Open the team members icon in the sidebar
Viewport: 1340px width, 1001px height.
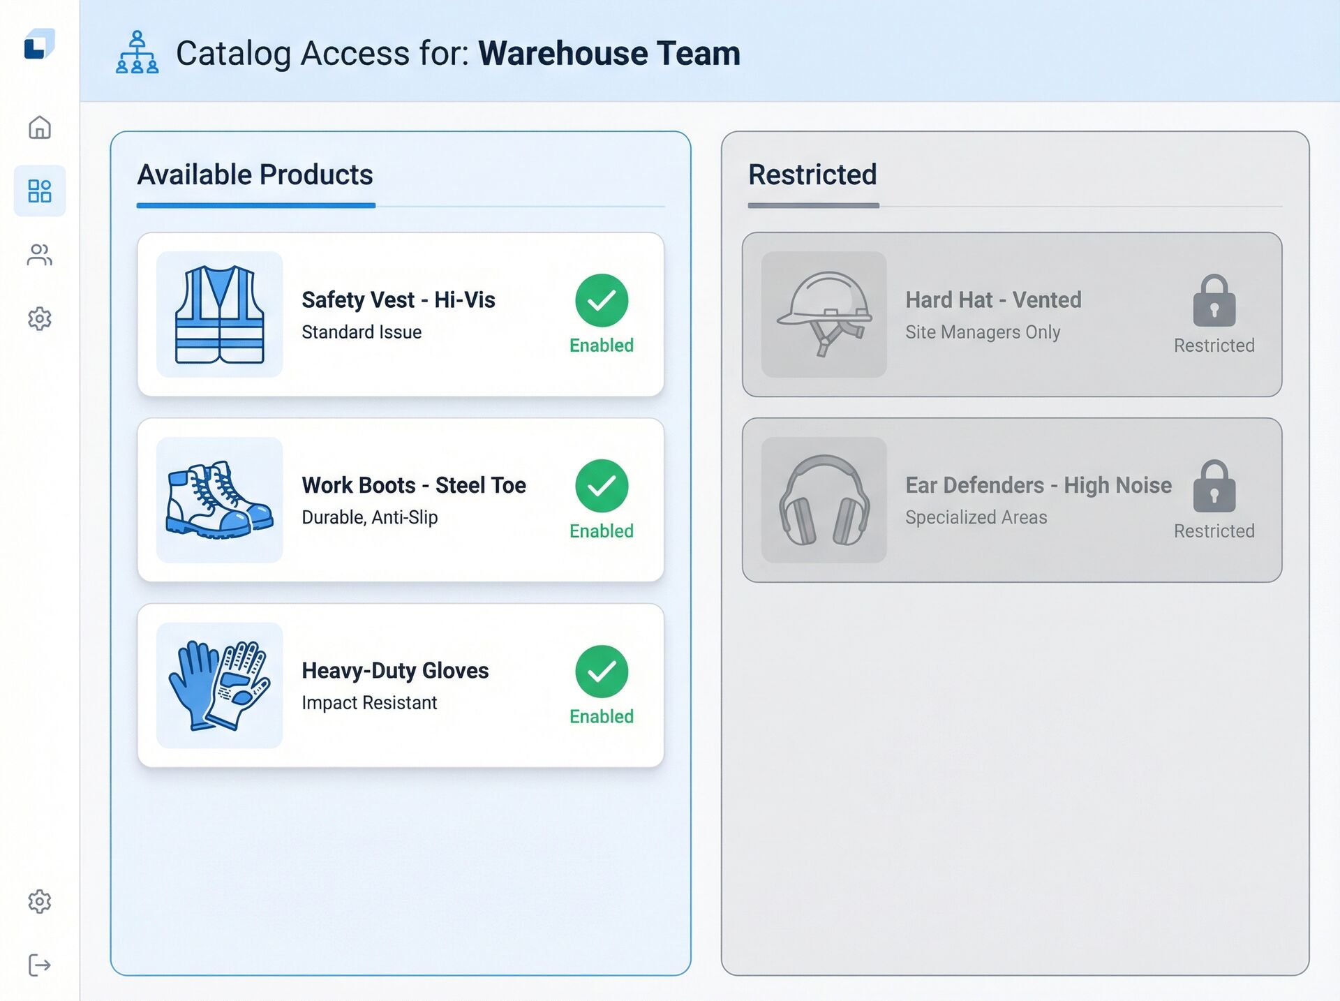click(x=40, y=255)
